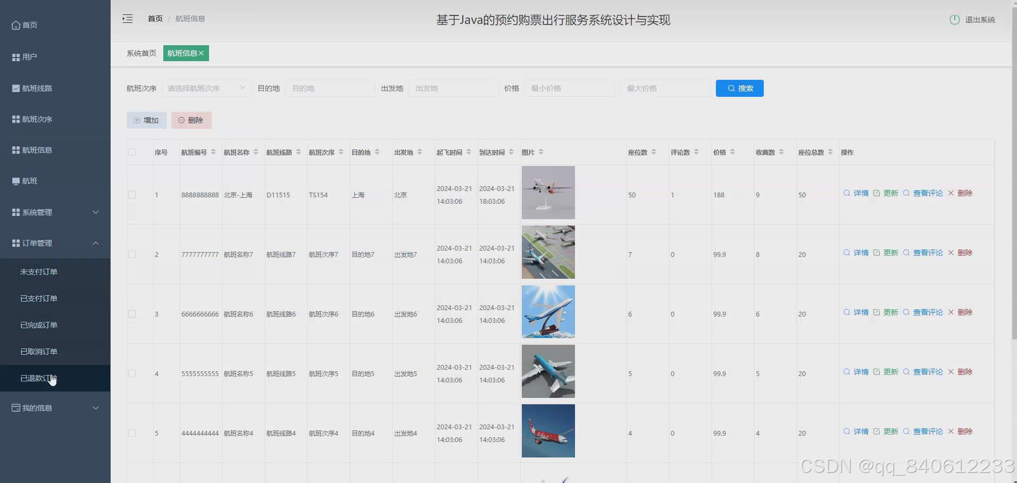Click the sort arrows on 价格 column header
Viewport: 1017px width, 483px height.
click(x=733, y=152)
